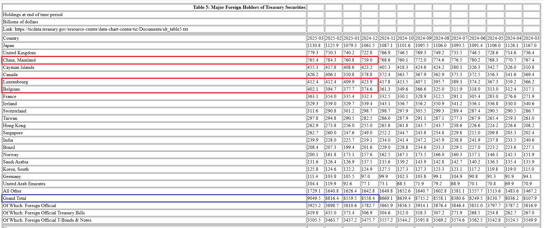This screenshot has width=544, height=228.
Task: Click the 2025-02 column header
Action: point(333,38)
